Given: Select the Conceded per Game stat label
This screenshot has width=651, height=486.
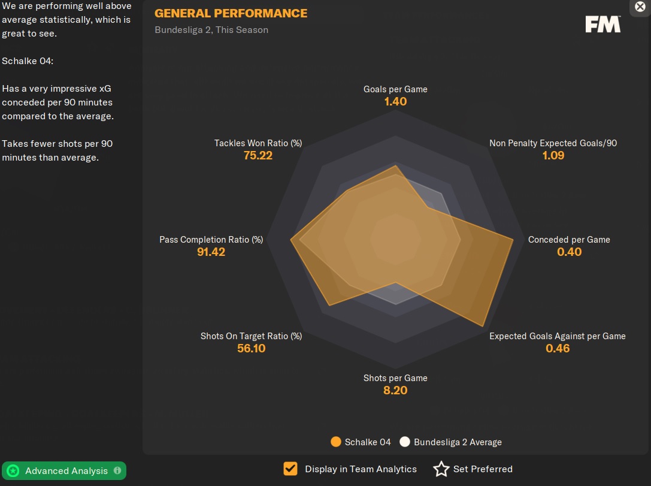Looking at the screenshot, I should (568, 240).
